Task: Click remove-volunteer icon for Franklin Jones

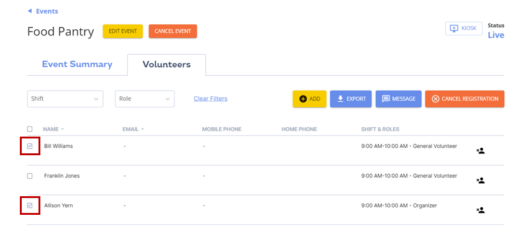Action: coord(481,181)
